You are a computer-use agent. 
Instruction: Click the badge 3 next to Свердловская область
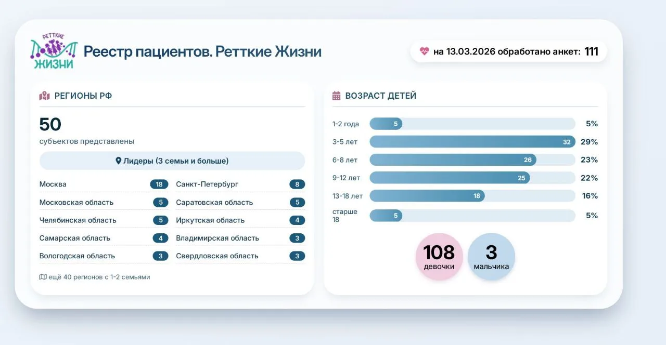(x=297, y=256)
